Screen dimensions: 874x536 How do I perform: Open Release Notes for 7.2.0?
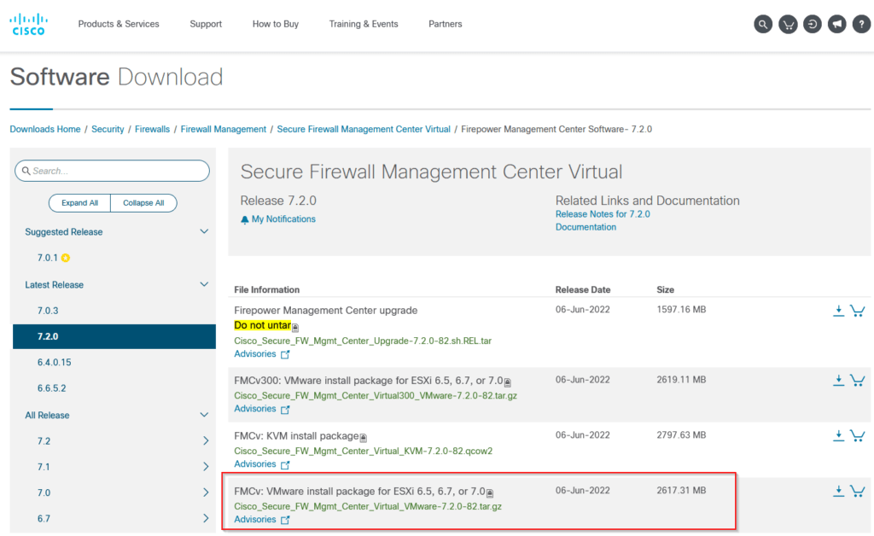point(603,213)
